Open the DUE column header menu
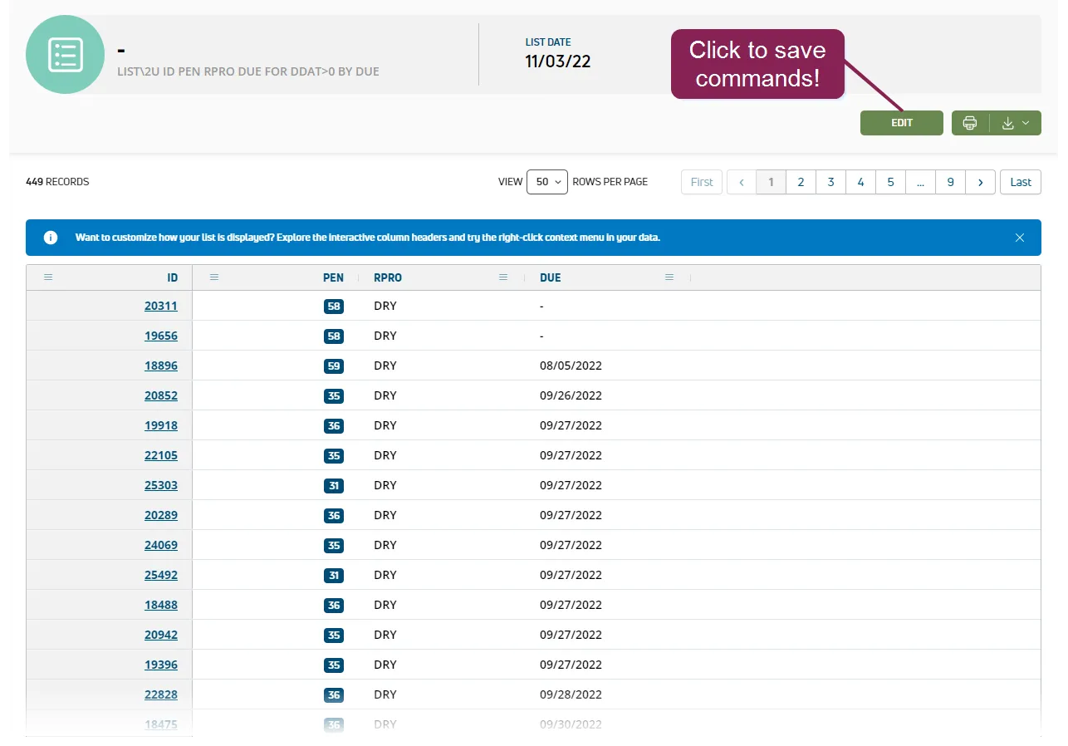The image size is (1068, 746). tap(669, 277)
